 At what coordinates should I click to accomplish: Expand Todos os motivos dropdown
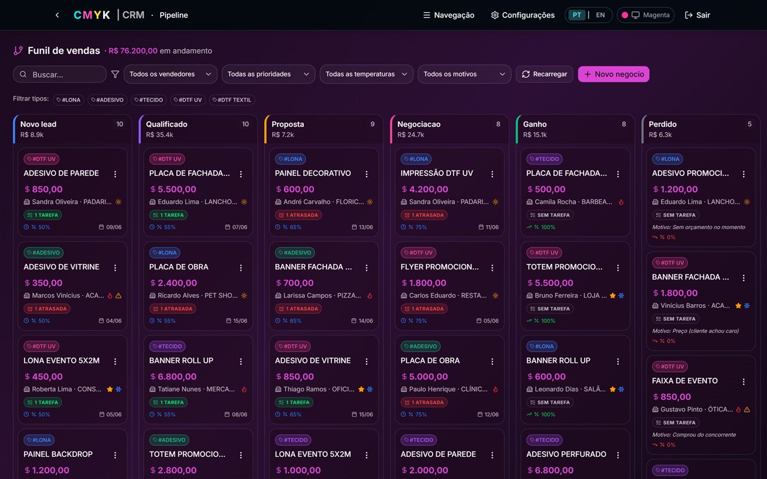pos(464,74)
